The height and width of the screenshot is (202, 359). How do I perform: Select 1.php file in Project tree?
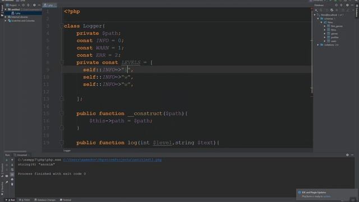(x=23, y=13)
